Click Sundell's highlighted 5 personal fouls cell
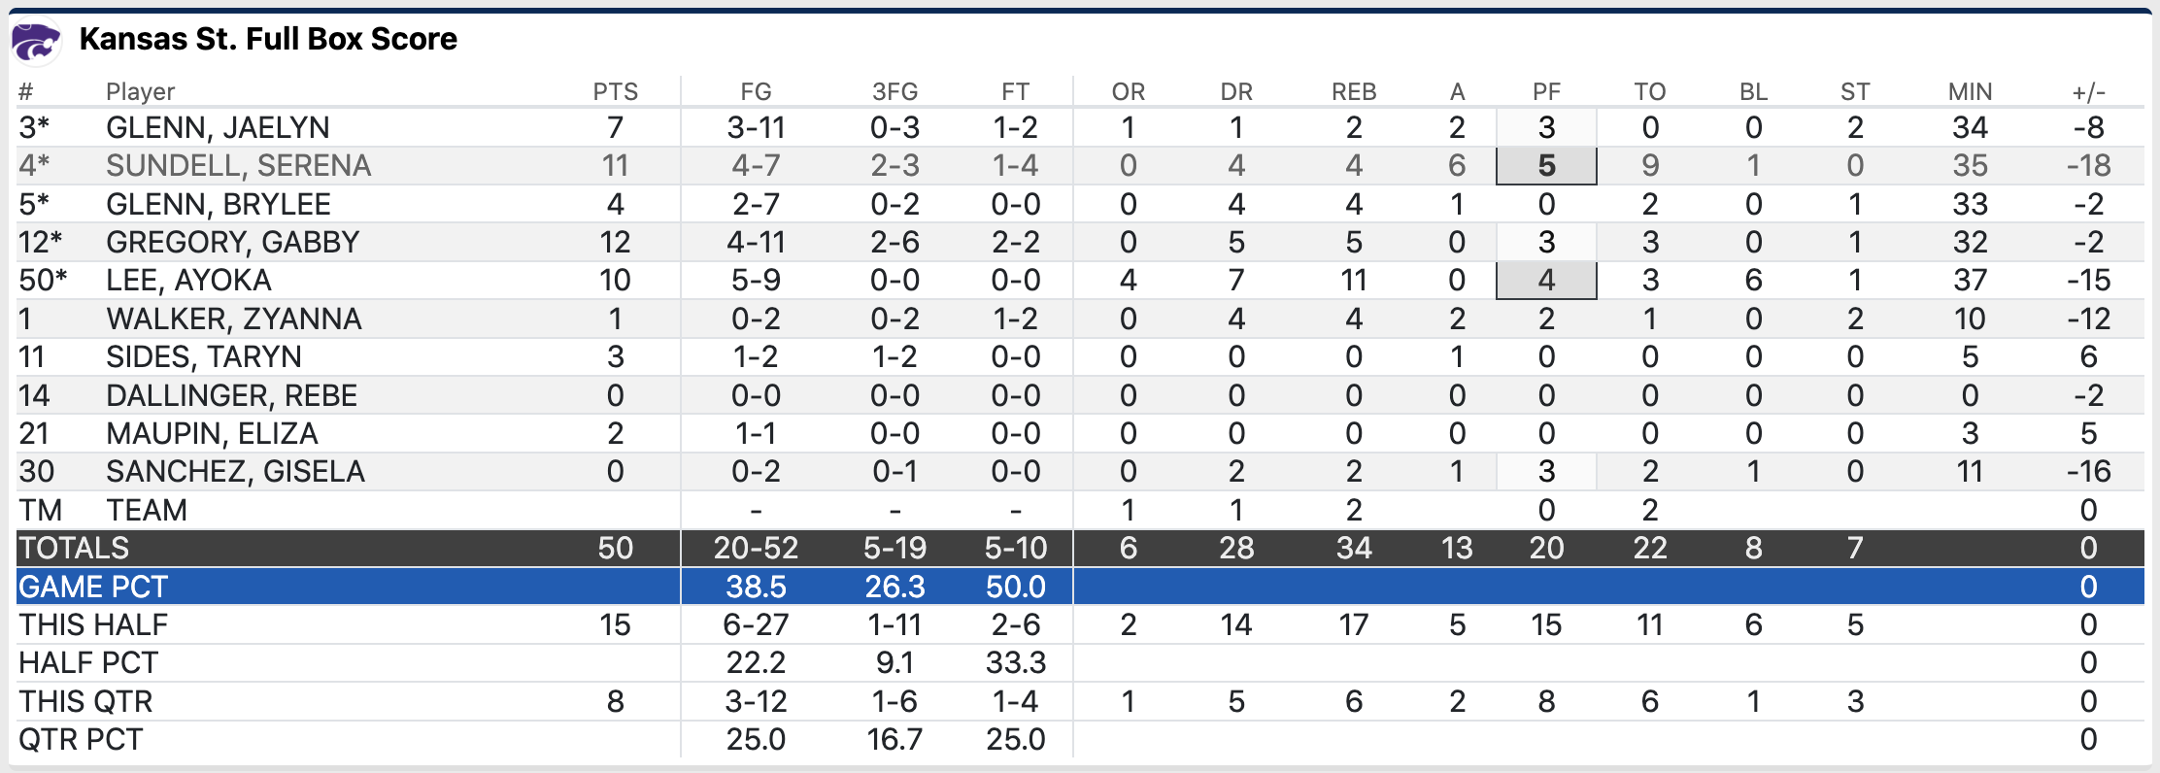The image size is (2160, 773). click(x=1546, y=165)
